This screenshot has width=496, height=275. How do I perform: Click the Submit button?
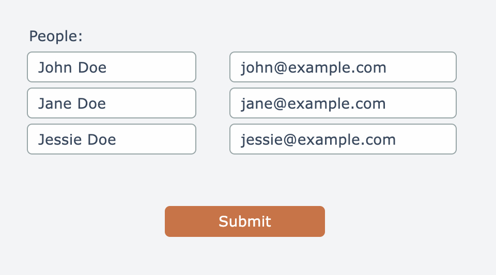click(x=244, y=221)
